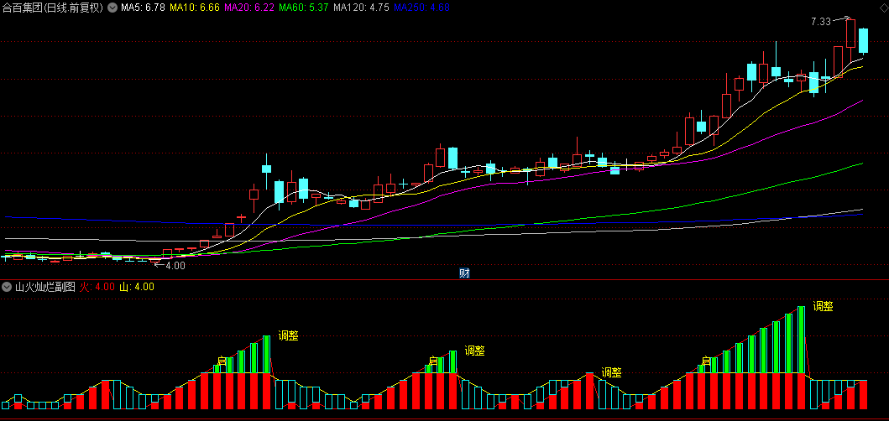Viewport: 889px width, 421px height.
Task: Click the yellow 山: 4.00 value
Action: point(137,287)
